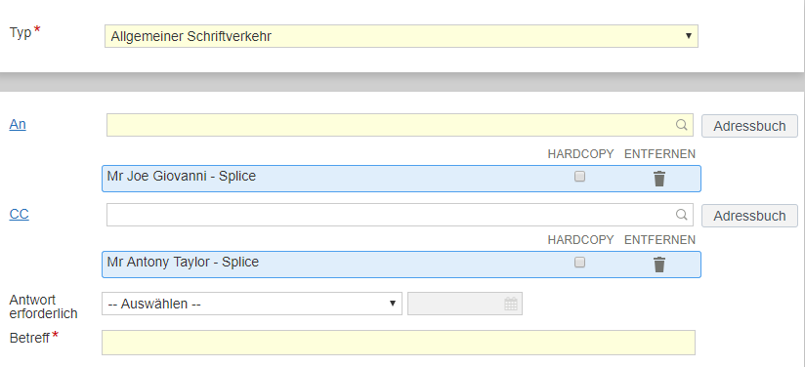Select the Mr Joe Giovanni - Splice entry

point(401,179)
